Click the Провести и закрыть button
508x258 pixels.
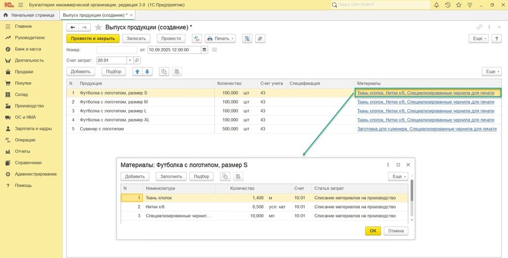pyautogui.click(x=93, y=38)
